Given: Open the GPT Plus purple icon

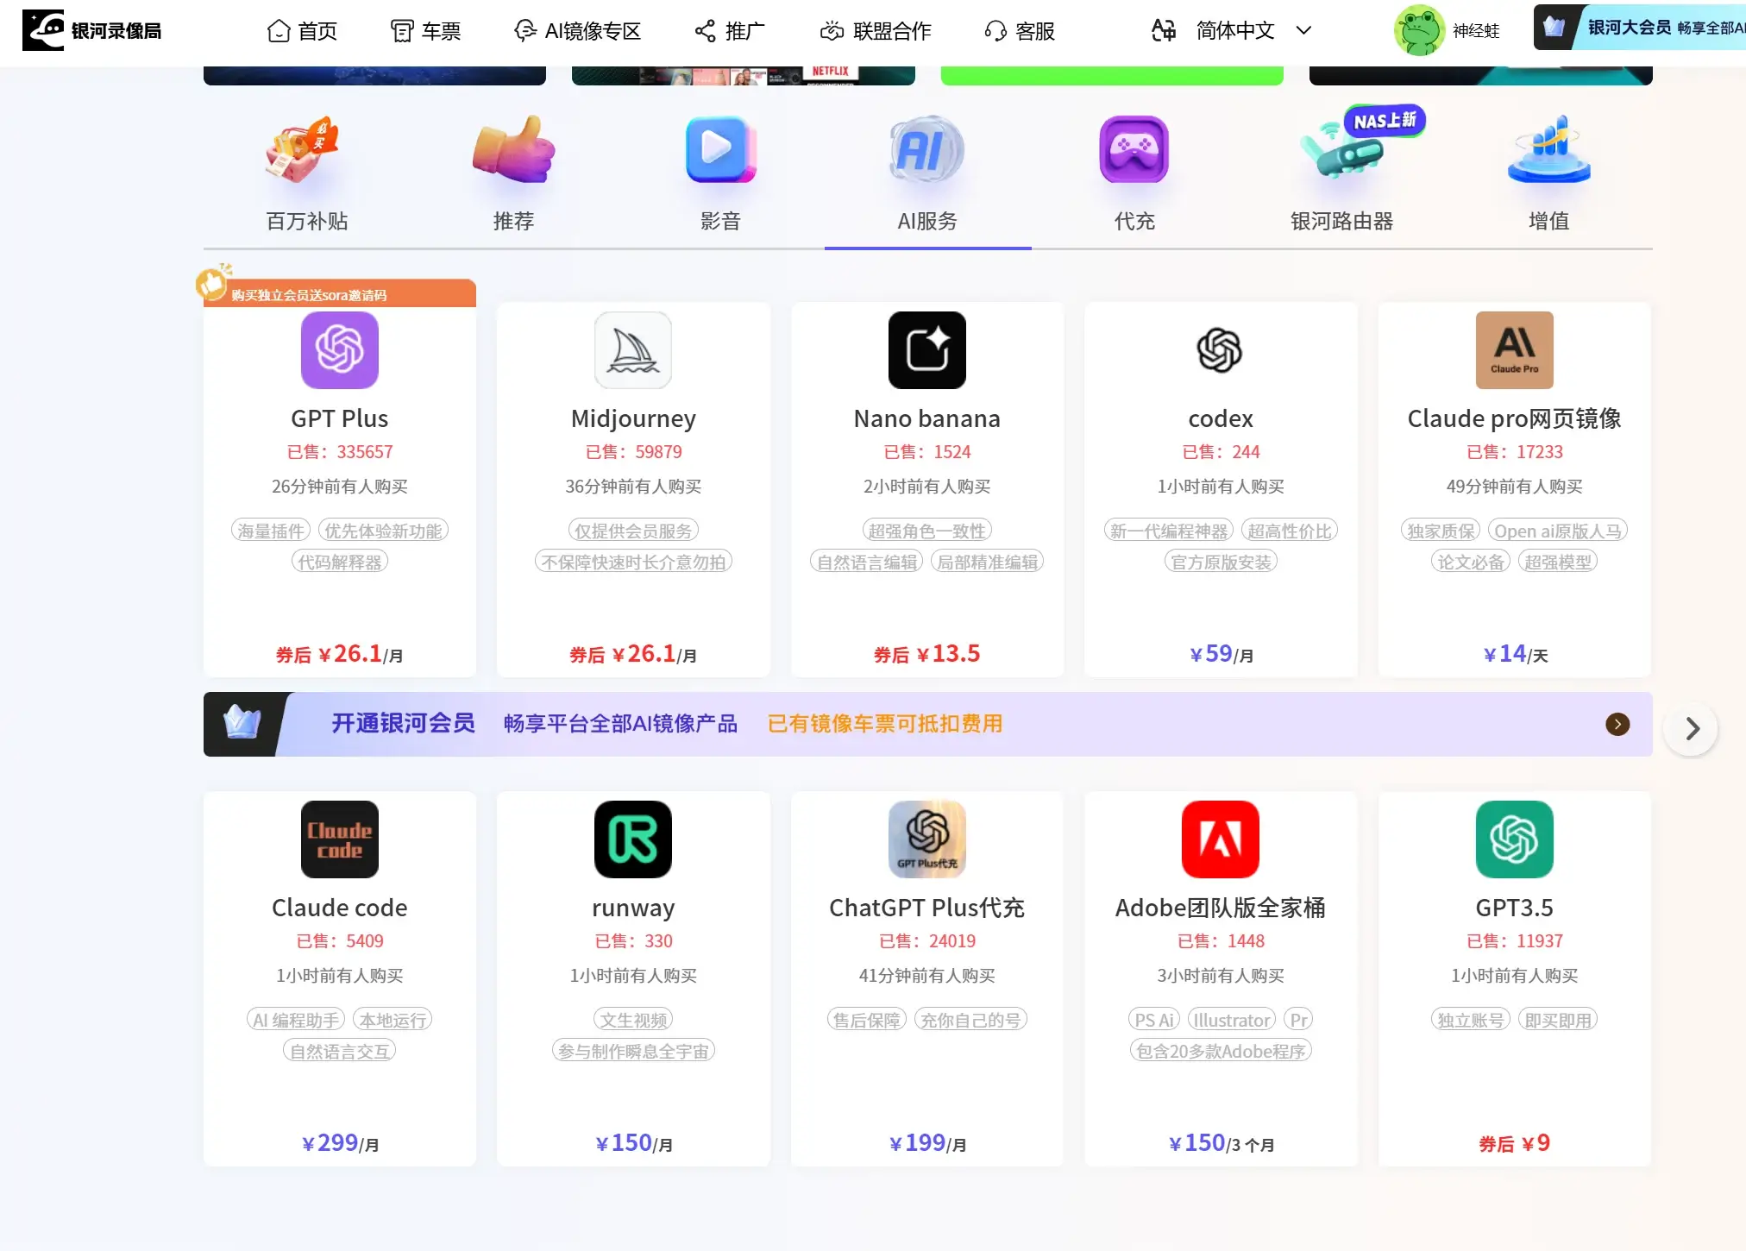Looking at the screenshot, I should (x=339, y=350).
